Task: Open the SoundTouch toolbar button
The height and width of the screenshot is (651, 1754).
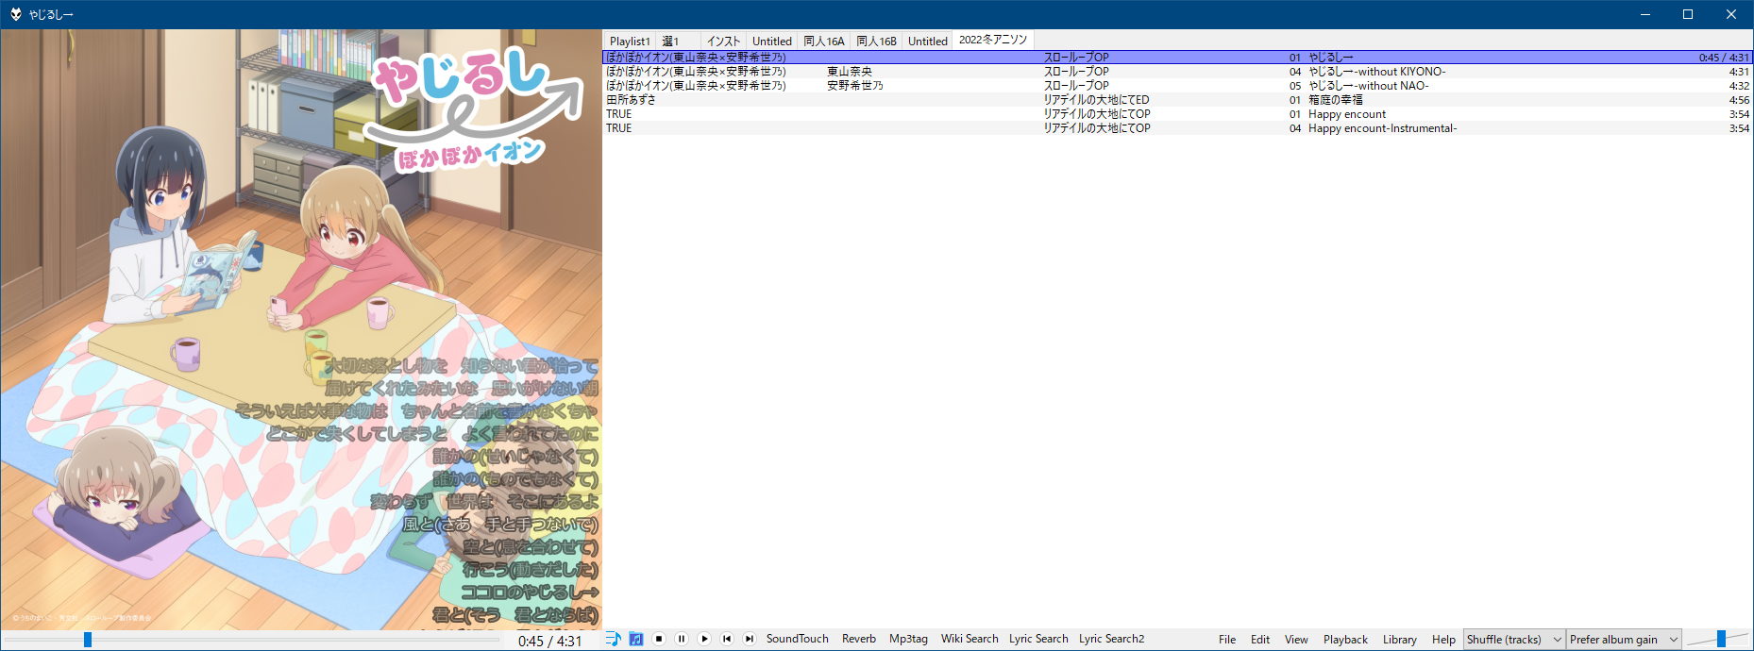Action: (797, 639)
